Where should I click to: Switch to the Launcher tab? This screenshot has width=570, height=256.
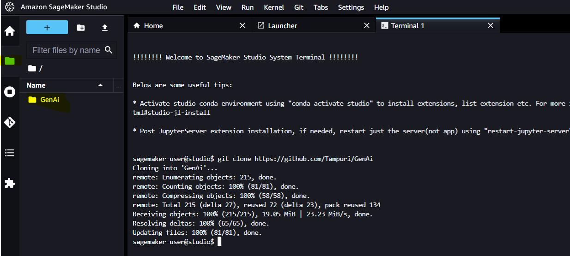click(x=314, y=26)
